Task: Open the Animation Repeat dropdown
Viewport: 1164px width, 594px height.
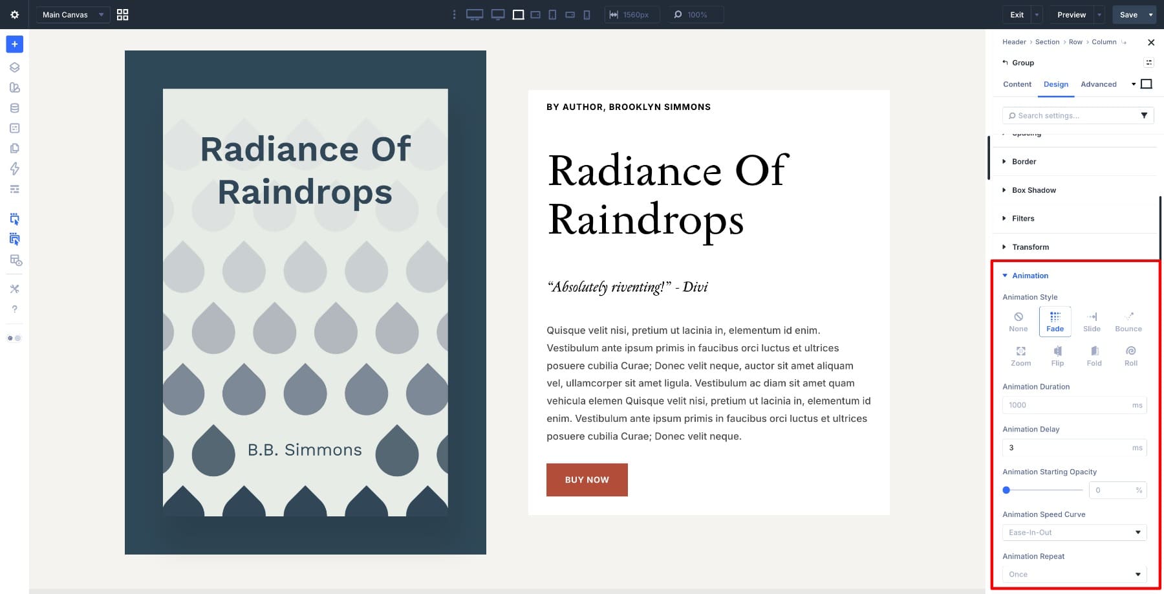Action: (1073, 575)
